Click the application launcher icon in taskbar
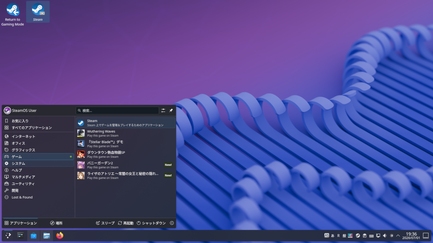 [8, 235]
